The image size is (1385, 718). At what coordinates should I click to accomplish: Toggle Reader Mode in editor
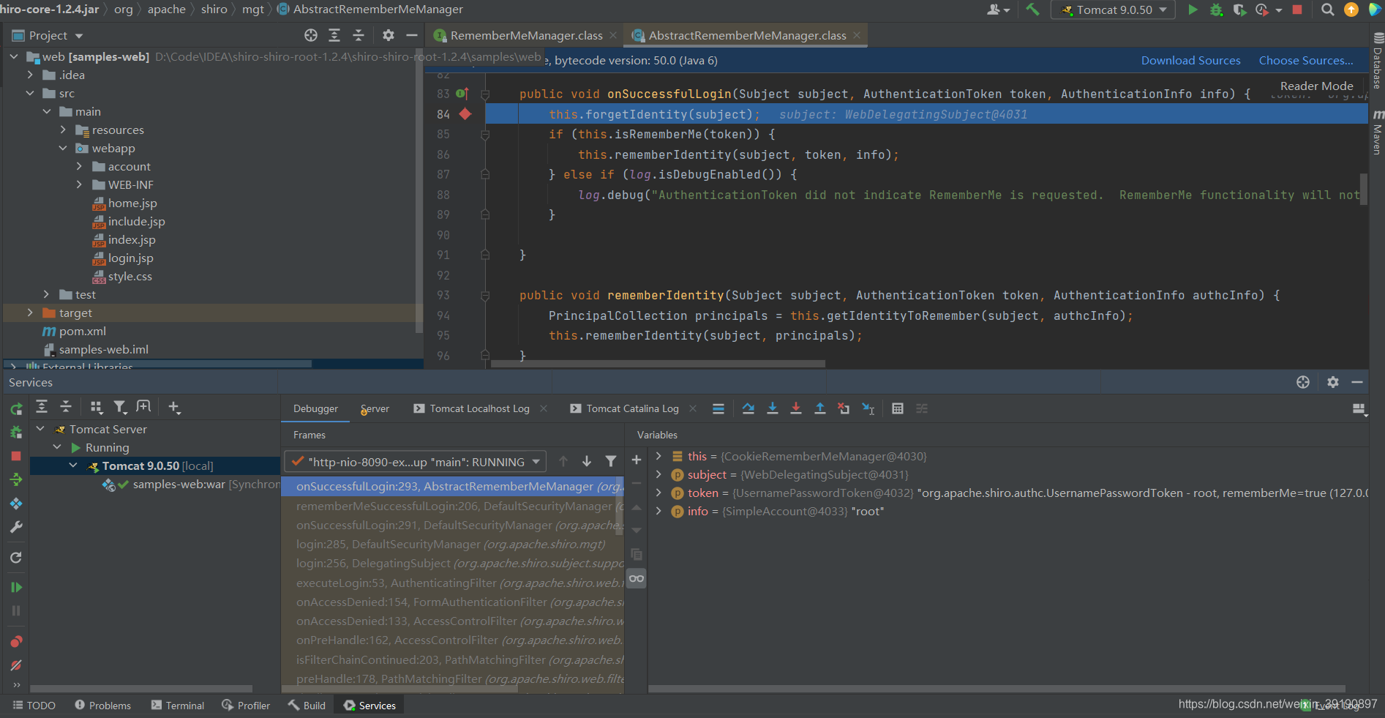pyautogui.click(x=1316, y=86)
